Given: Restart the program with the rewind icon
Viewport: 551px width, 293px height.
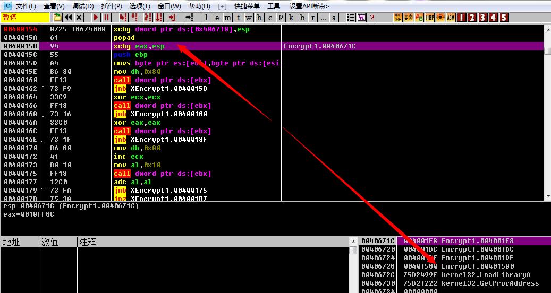Looking at the screenshot, I should coord(69,18).
